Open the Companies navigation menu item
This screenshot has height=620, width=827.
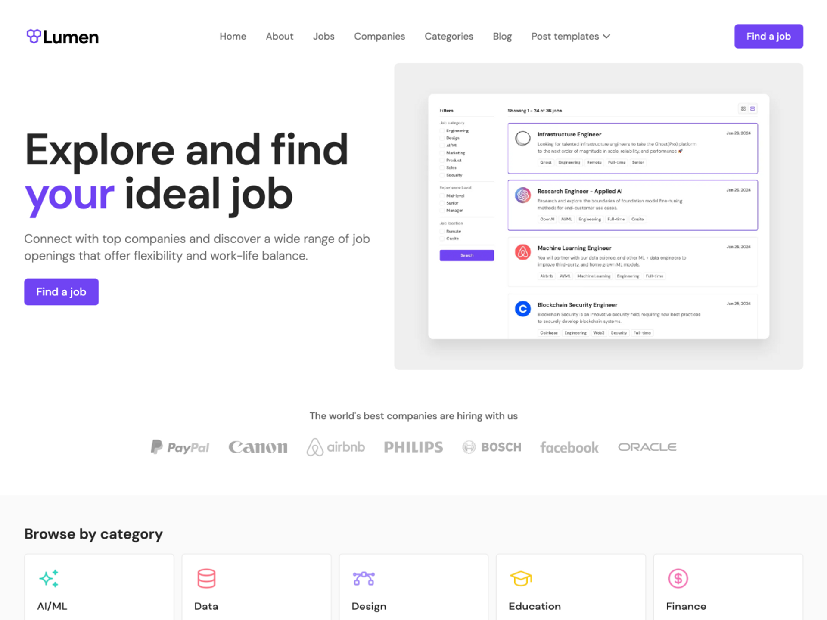click(379, 36)
